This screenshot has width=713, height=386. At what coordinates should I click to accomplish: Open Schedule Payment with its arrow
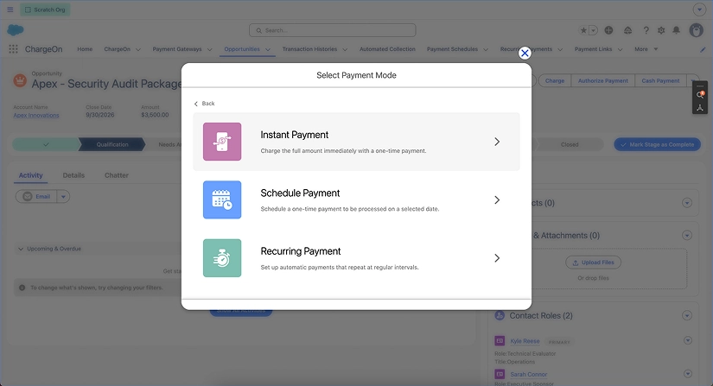tap(497, 199)
